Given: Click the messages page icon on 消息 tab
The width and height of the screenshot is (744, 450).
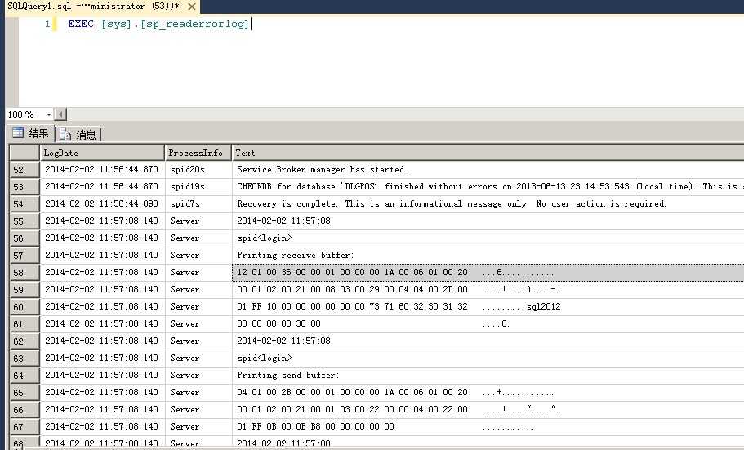Looking at the screenshot, I should [65, 134].
